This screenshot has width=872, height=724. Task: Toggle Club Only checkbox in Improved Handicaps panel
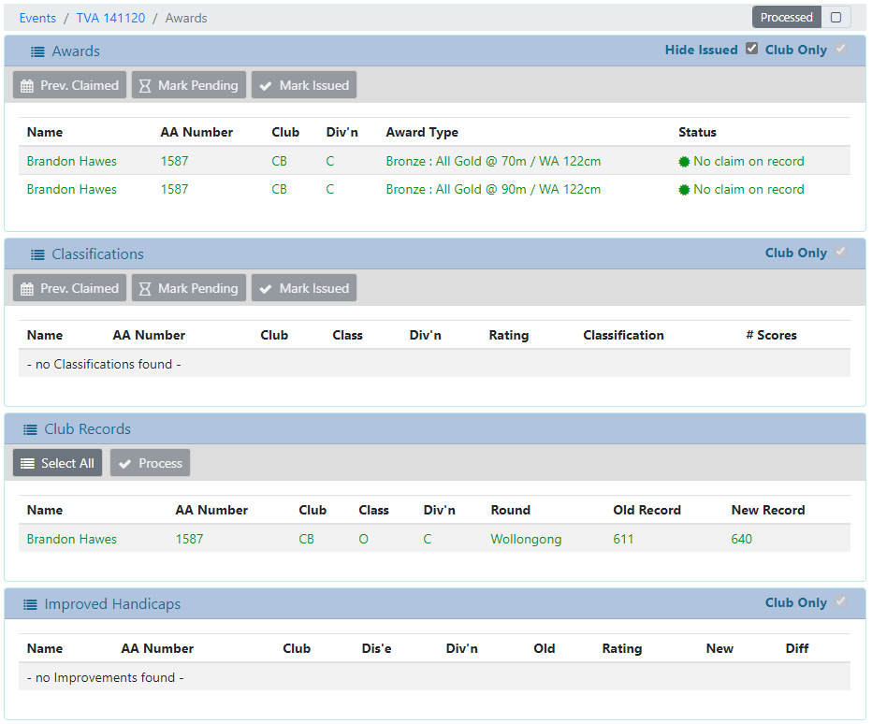(x=841, y=601)
